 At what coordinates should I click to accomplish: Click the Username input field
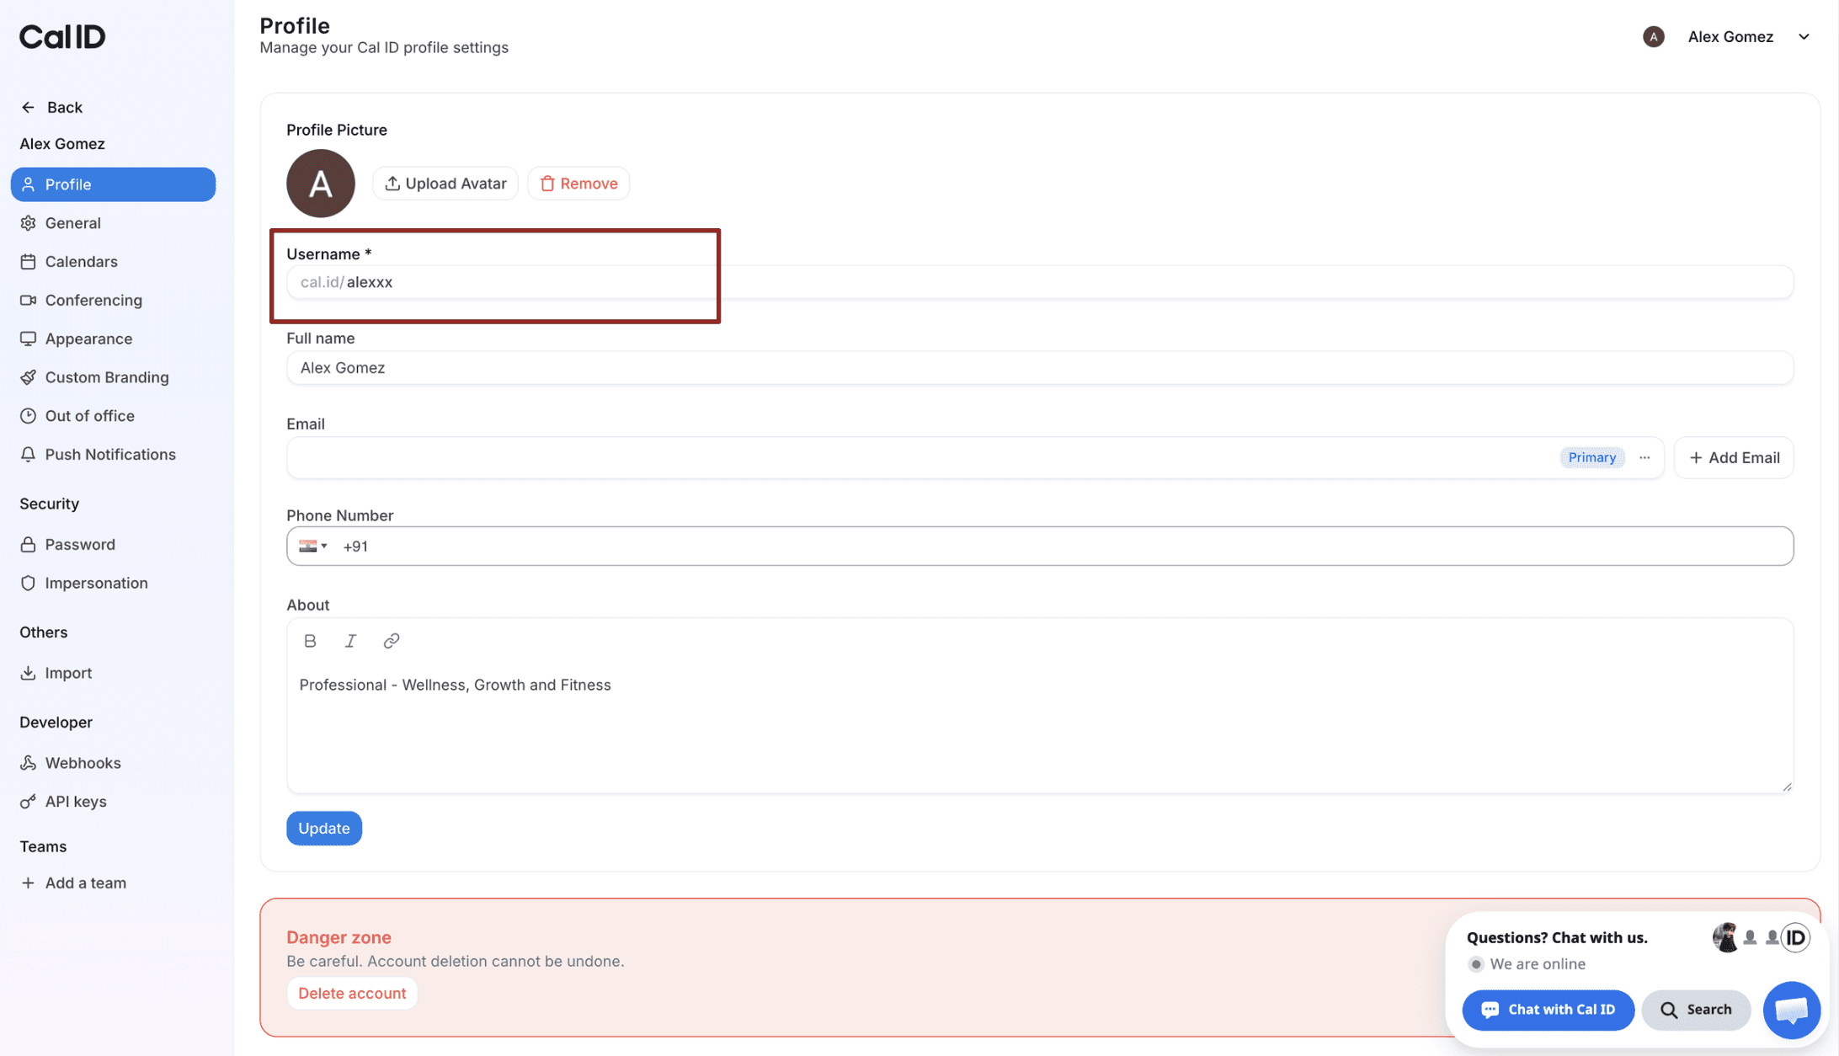point(1040,282)
